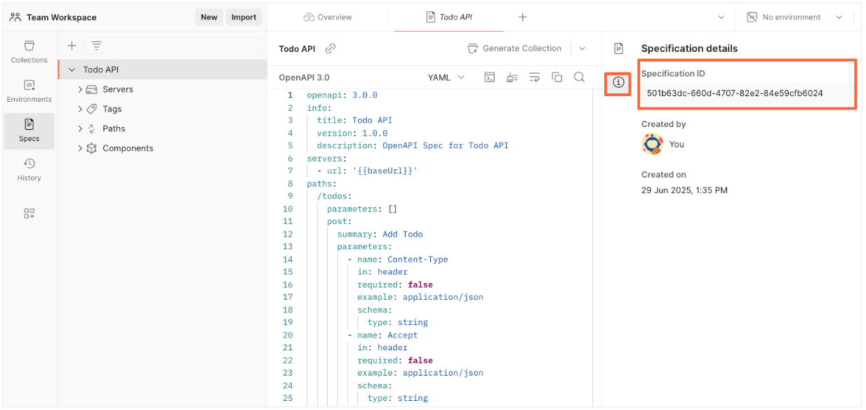
Task: Click code line 'description: OpenAPI Spec for Todo API'
Action: (x=412, y=145)
